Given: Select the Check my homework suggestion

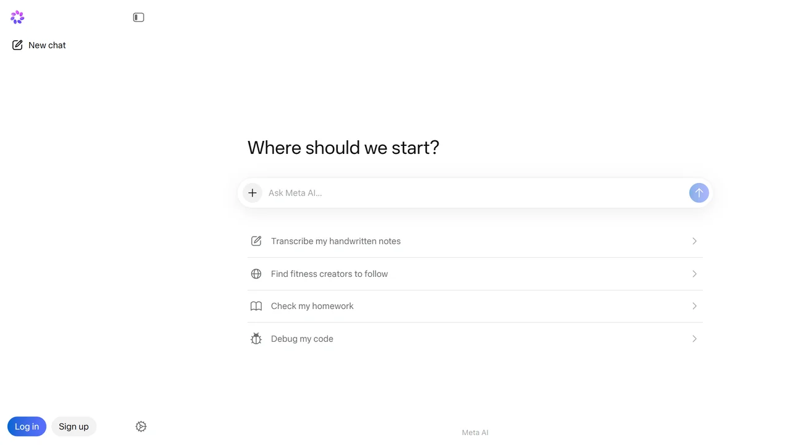Looking at the screenshot, I should 475,306.
